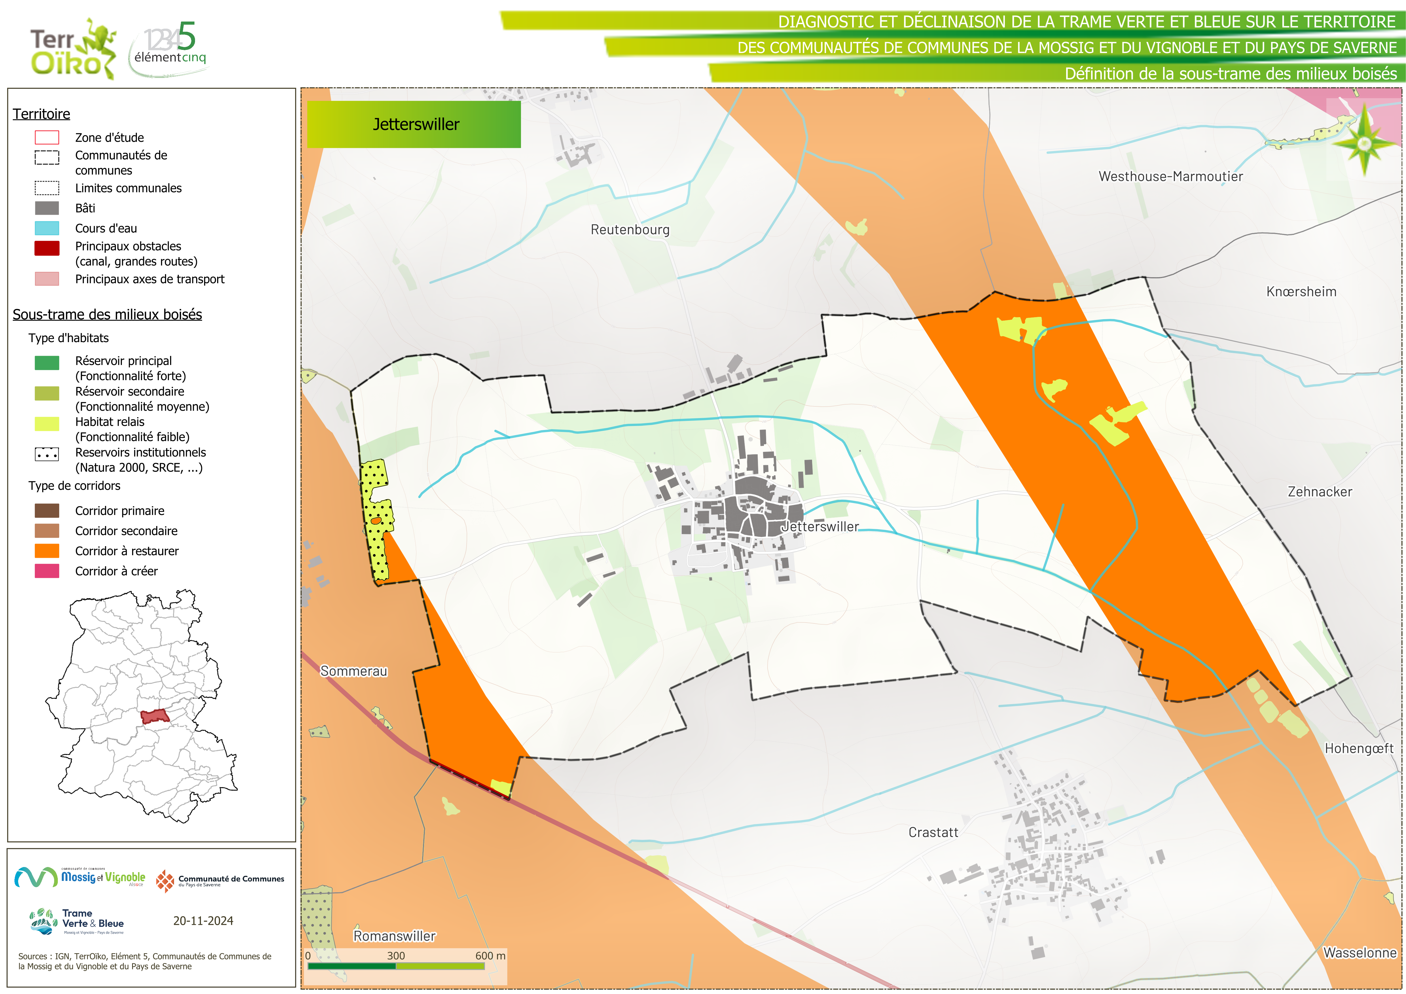Viewport: 1406px width, 994px height.
Task: Click the Mossig et Vignoble logo
Action: [80, 877]
